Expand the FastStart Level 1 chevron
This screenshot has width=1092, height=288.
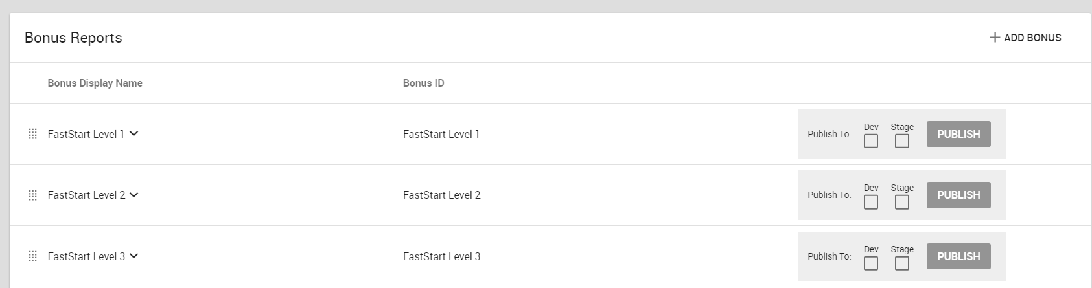134,134
